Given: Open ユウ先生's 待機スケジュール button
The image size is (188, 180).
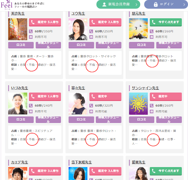Looking at the screenshot, I should point(109,45).
